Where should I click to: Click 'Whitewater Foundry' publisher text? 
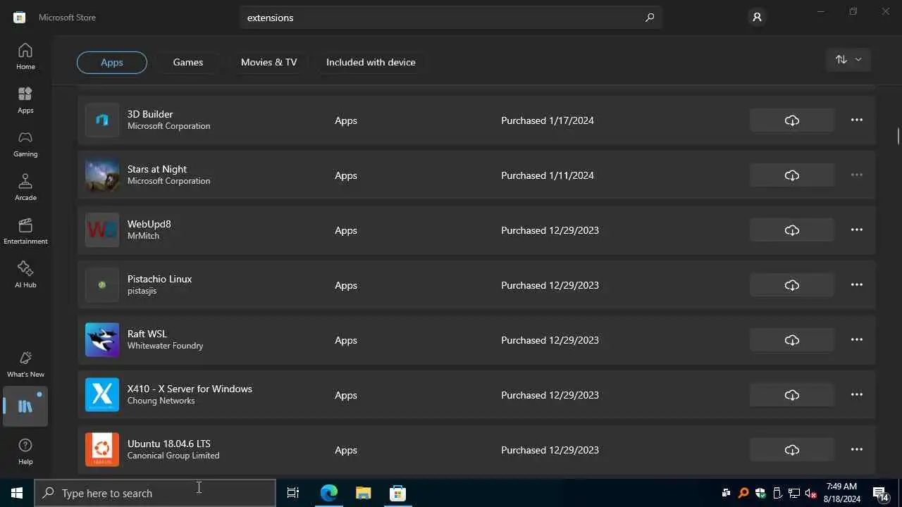point(166,346)
